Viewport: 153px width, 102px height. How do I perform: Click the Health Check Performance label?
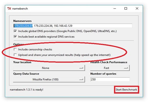coord(109,62)
